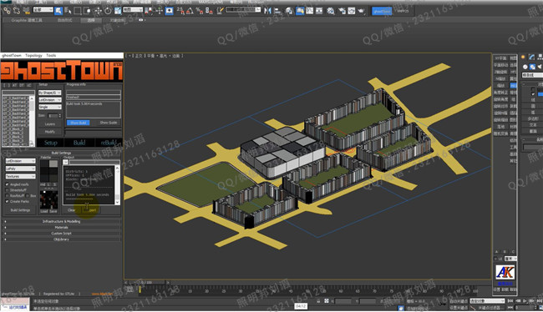Expand the Custom Script rollout
543x312 pixels.
[x=61, y=233]
